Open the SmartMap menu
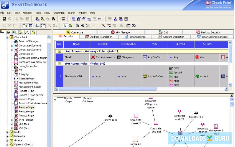 pyautogui.click(x=59, y=13)
